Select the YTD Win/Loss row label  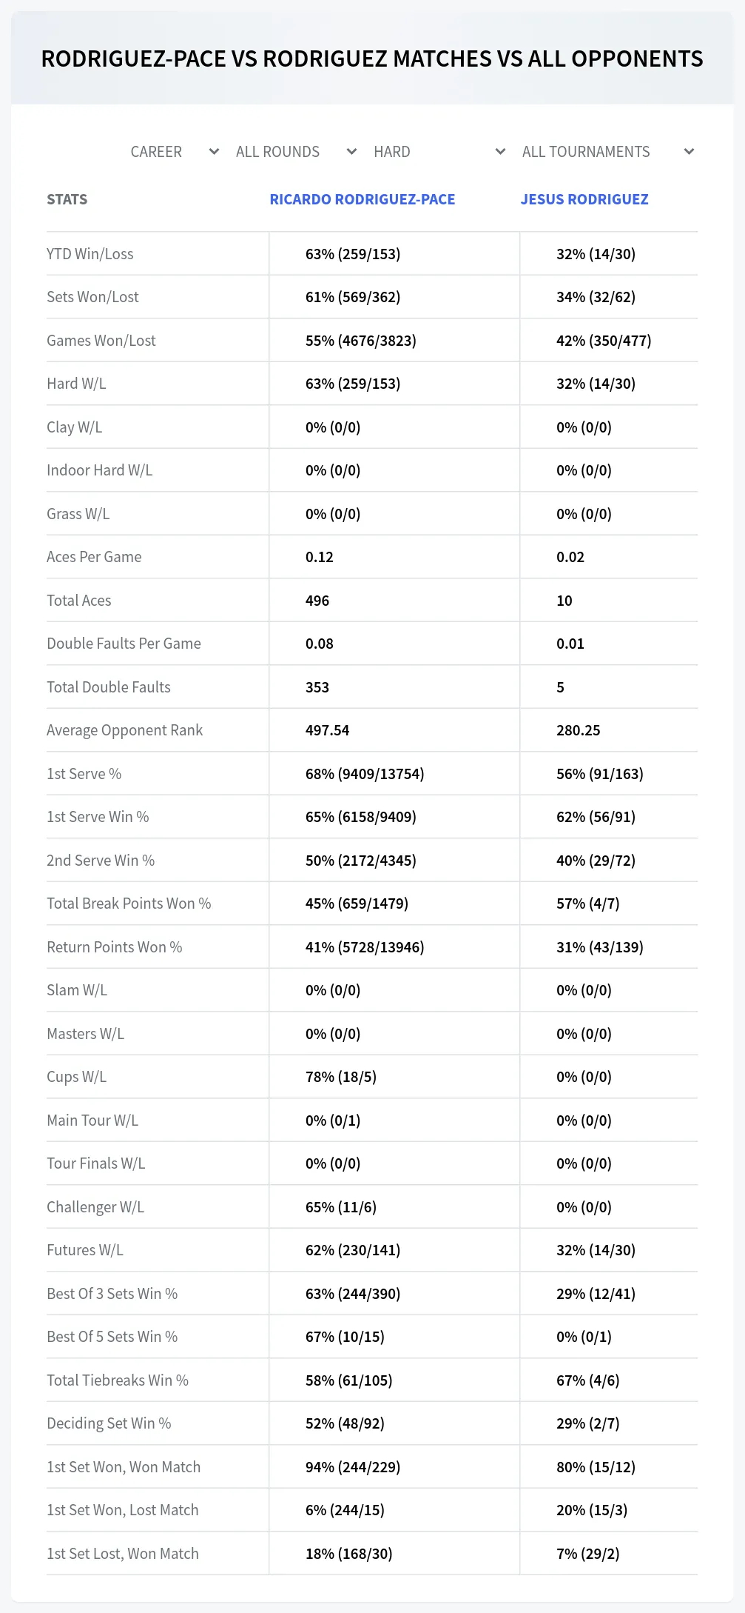[x=90, y=254]
